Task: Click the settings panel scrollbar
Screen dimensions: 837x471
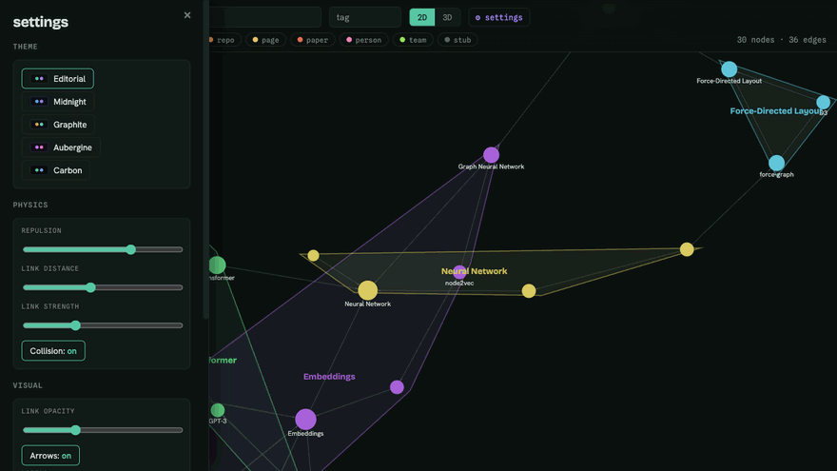Action: click(x=205, y=160)
